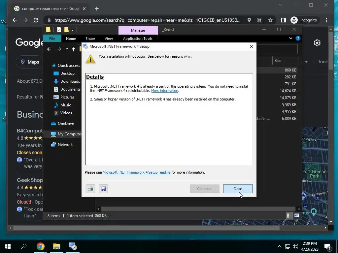Switch to the View ribbon tab
This screenshot has width=338, height=253.
[109, 39]
